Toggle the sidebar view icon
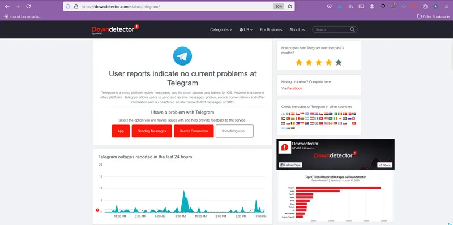The width and height of the screenshot is (453, 225). pos(361,6)
